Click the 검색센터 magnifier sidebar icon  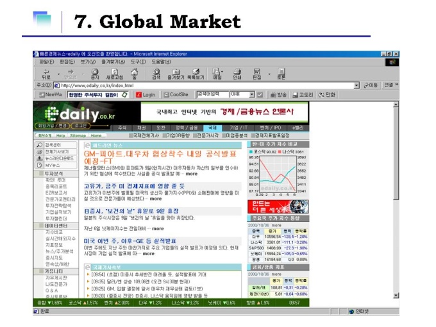coord(39,145)
